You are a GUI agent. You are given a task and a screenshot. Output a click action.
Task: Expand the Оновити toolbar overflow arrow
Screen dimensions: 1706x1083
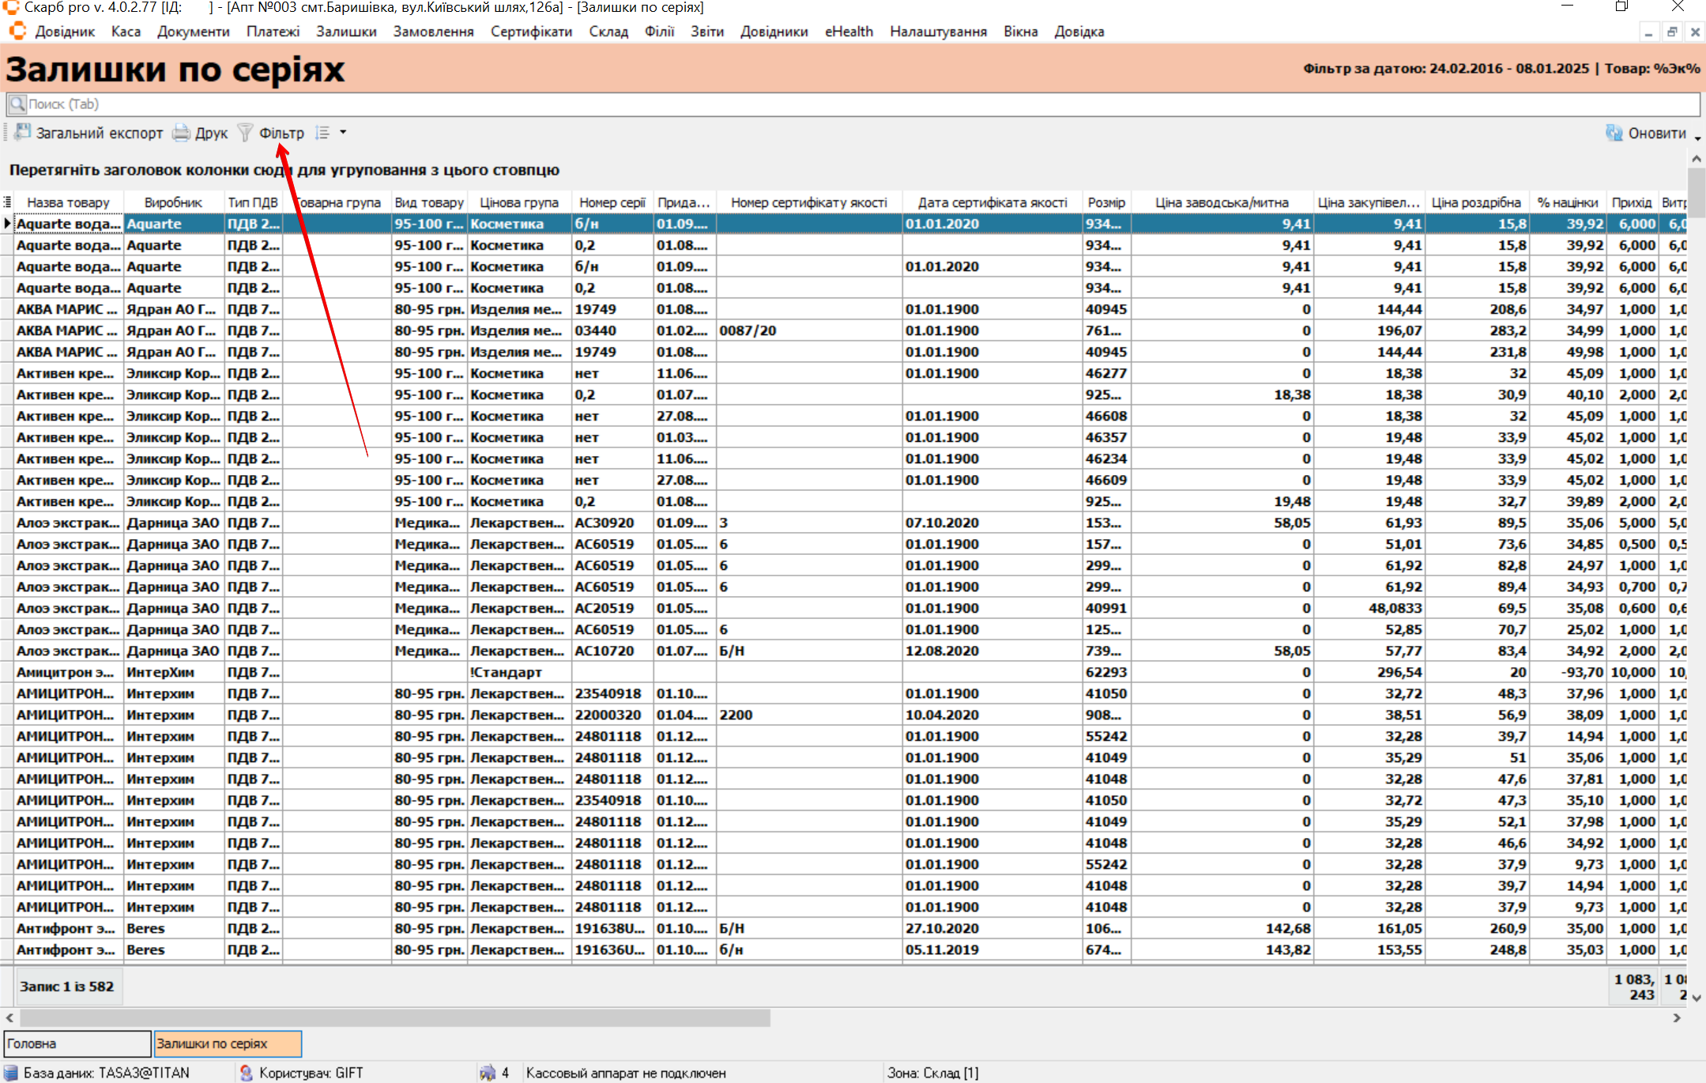(1697, 139)
